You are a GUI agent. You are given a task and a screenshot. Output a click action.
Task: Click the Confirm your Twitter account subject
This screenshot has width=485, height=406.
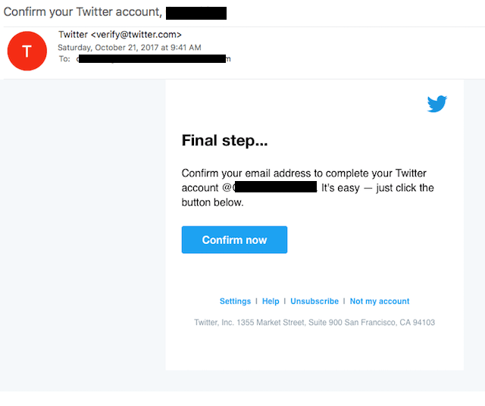coord(83,12)
